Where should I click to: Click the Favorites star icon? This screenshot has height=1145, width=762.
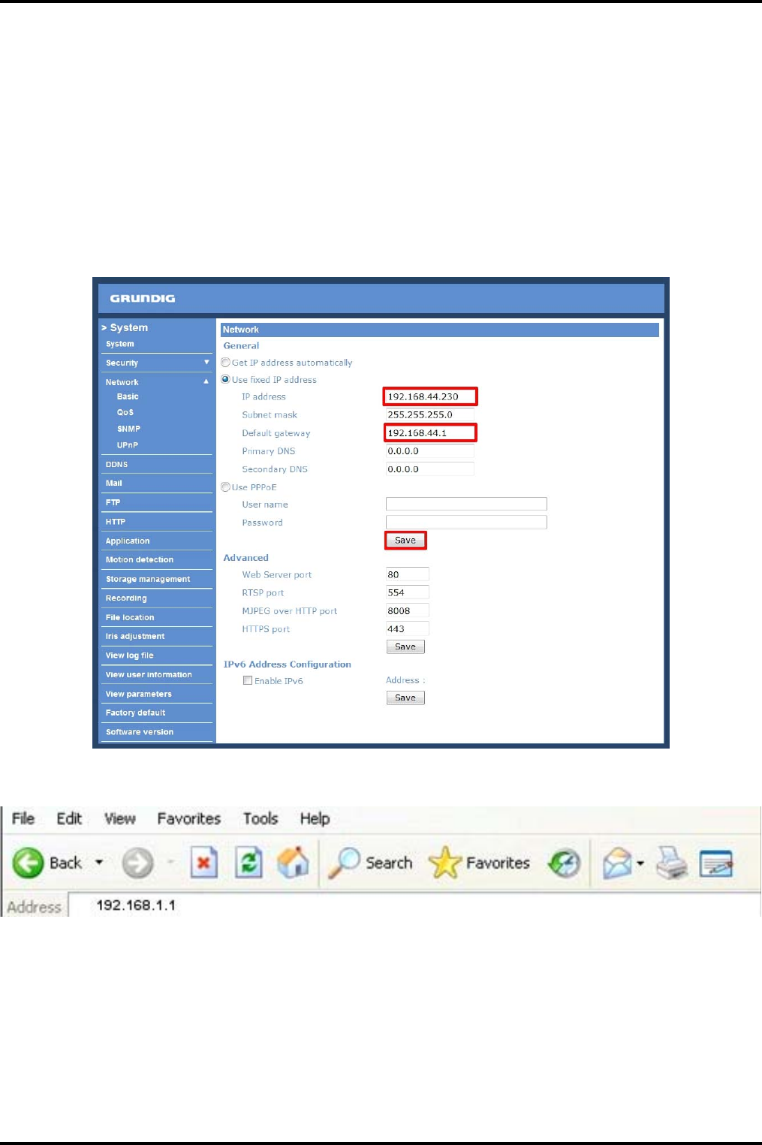point(444,863)
